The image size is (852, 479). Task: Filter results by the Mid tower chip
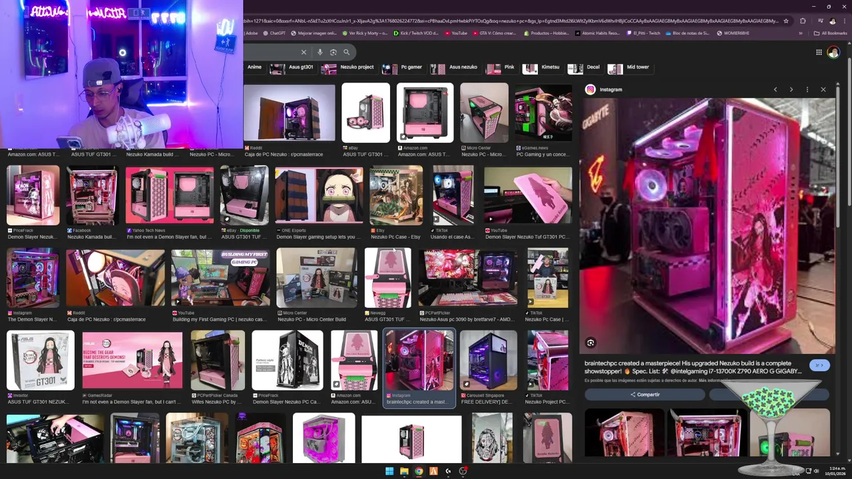tap(630, 67)
